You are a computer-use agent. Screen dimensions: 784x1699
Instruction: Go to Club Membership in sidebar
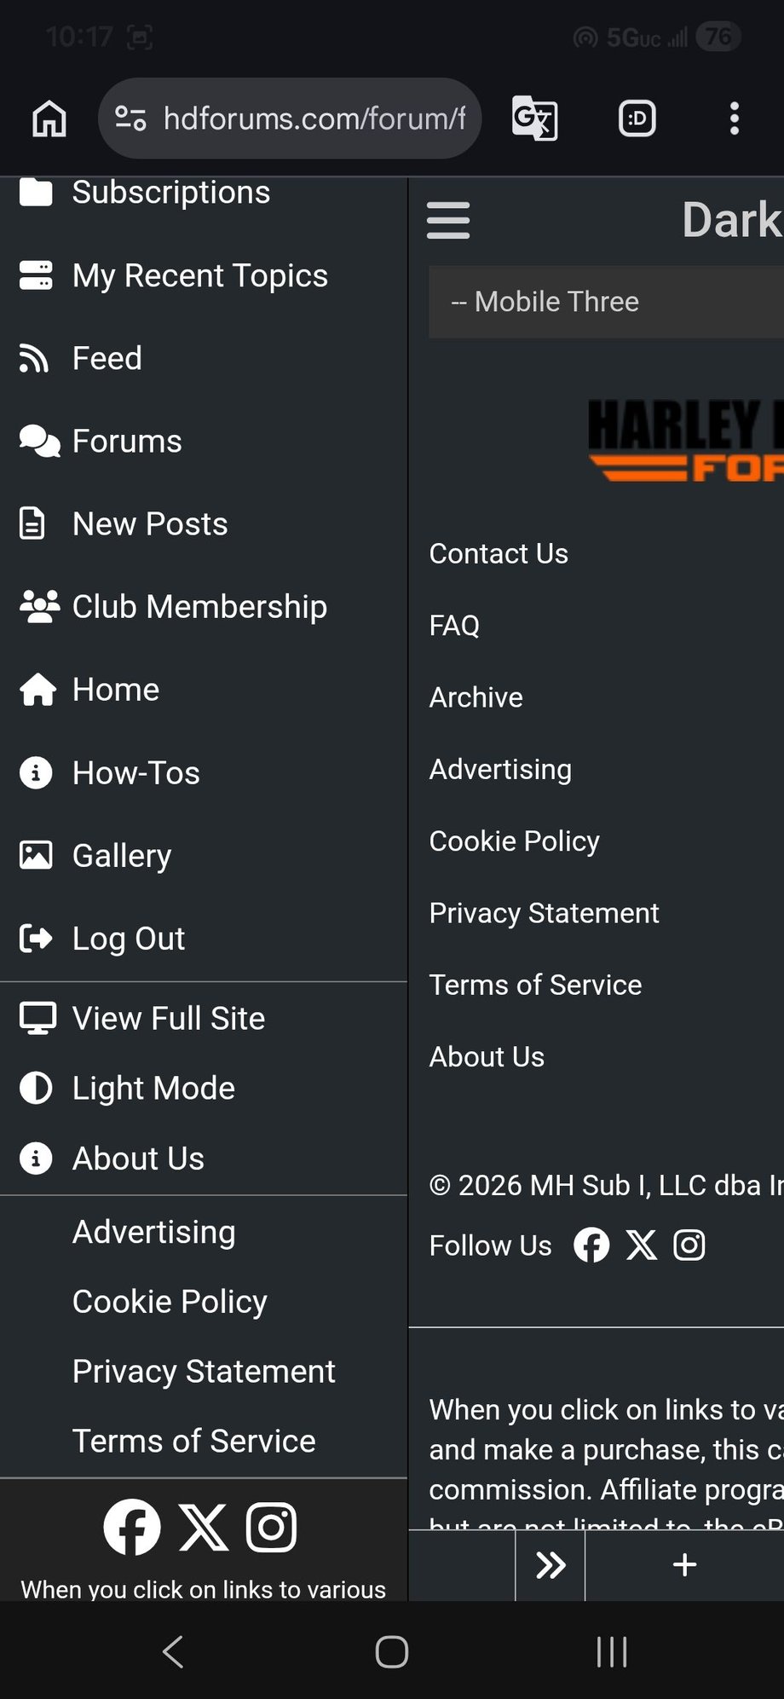pos(199,607)
